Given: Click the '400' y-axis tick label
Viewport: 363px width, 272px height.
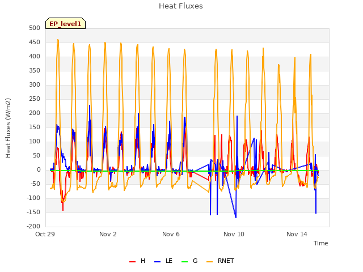Looking at the screenshot, I should pyautogui.click(x=35, y=57).
